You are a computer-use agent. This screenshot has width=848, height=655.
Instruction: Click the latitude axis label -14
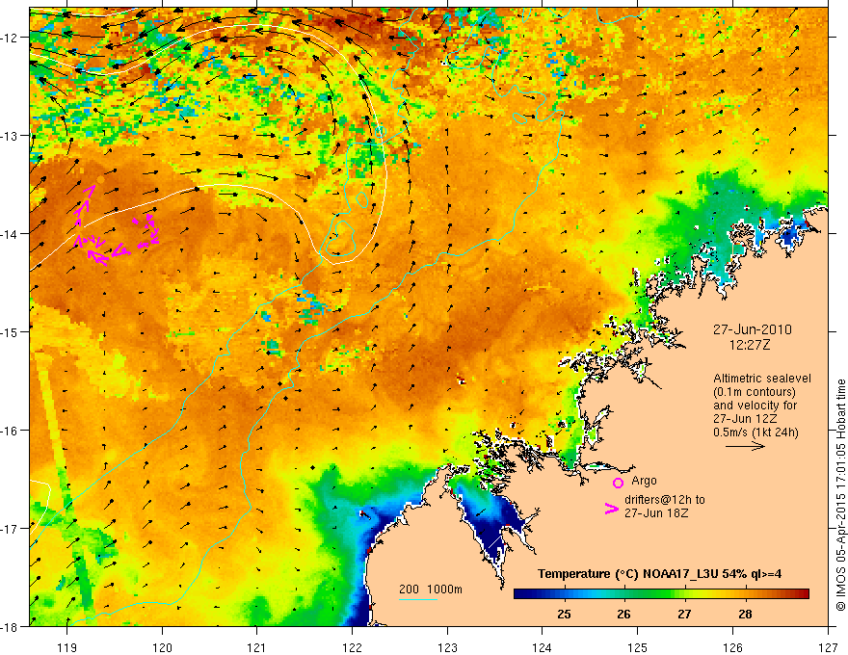point(8,234)
